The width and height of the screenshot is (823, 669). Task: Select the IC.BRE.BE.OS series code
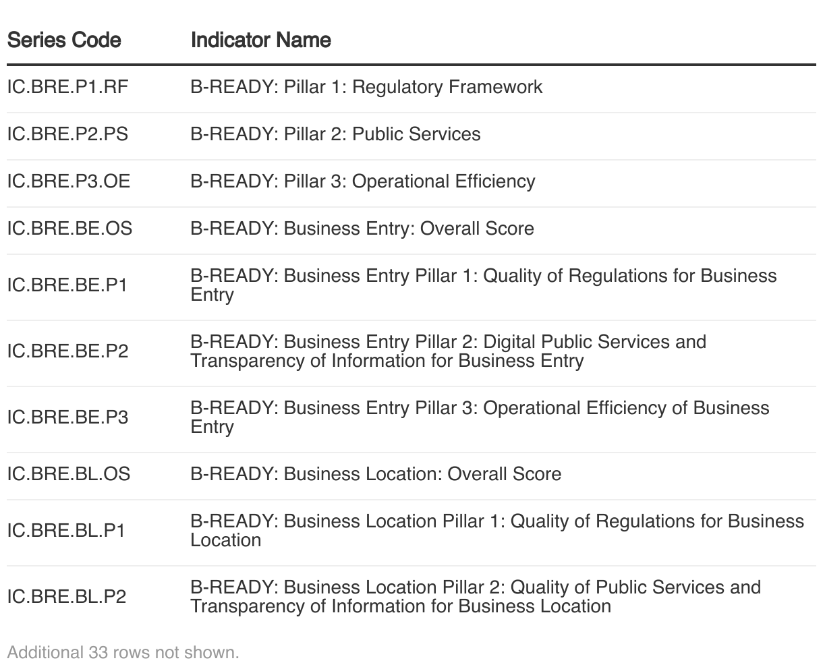[x=70, y=229]
